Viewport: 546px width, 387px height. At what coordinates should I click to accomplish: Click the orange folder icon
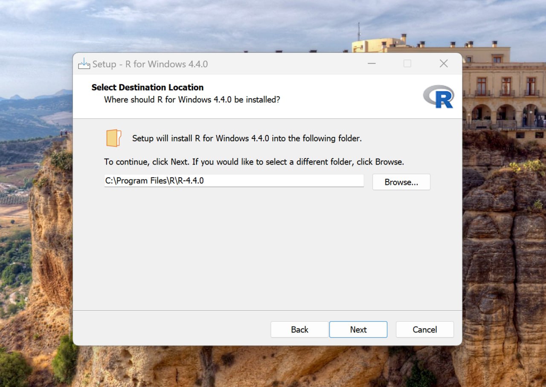coord(114,138)
